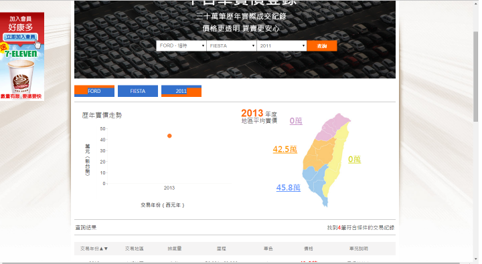This screenshot has width=482, height=264.
Task: Click the 排氣量 column header
Action: (175, 249)
